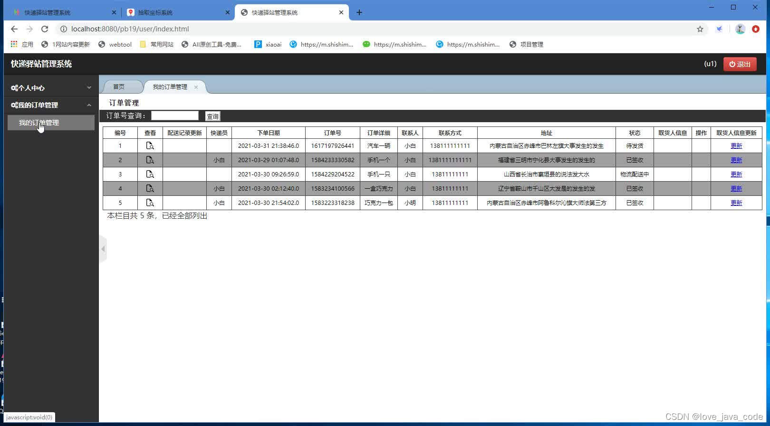The image size is (770, 426).
Task: View site information icon in address bar
Action: 63,29
